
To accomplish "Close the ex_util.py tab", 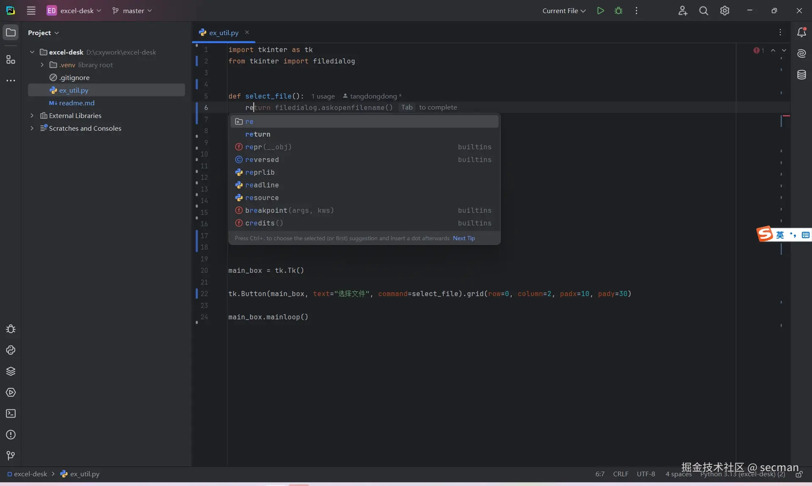I will [x=247, y=32].
